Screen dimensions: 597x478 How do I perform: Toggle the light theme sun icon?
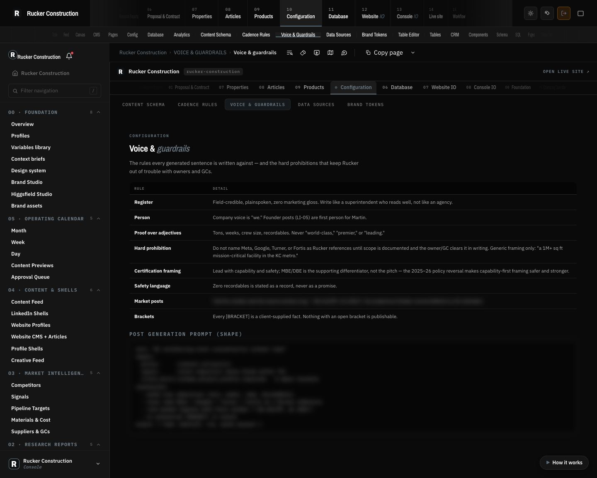coord(531,13)
